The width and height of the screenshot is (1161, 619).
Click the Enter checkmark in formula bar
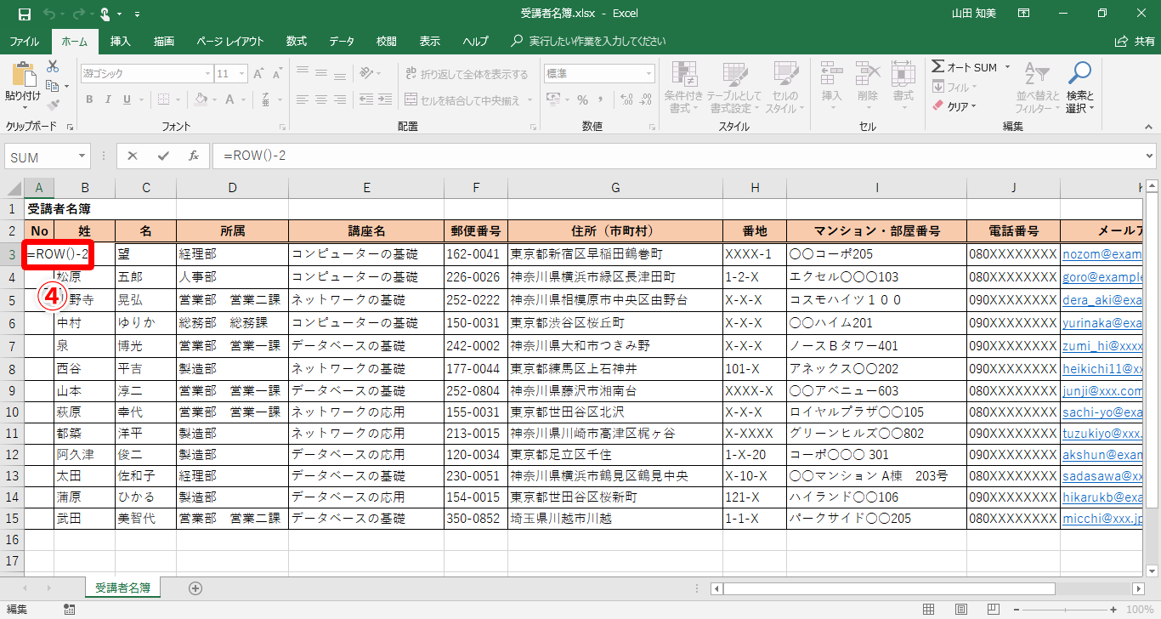(x=163, y=156)
